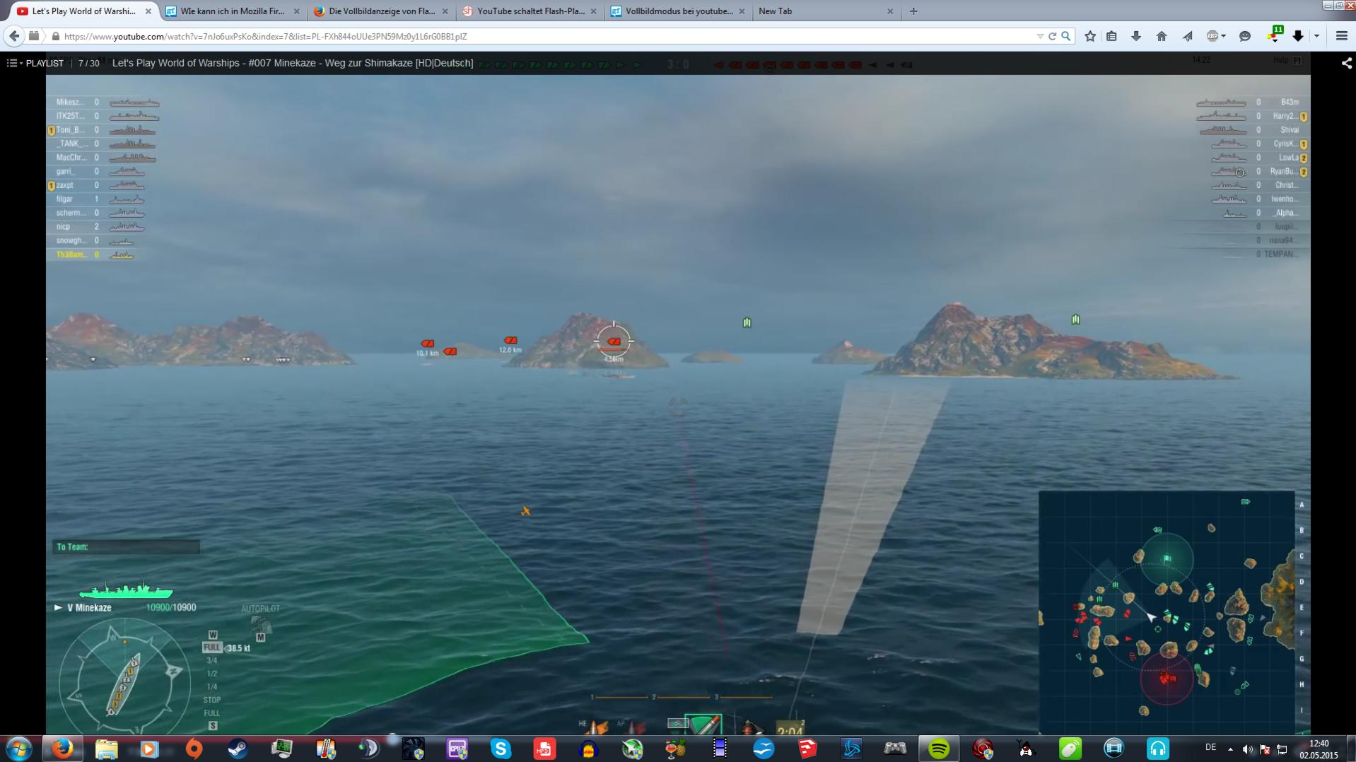Open the green mouse app taskbar icon
1356x762 pixels.
tap(1070, 749)
